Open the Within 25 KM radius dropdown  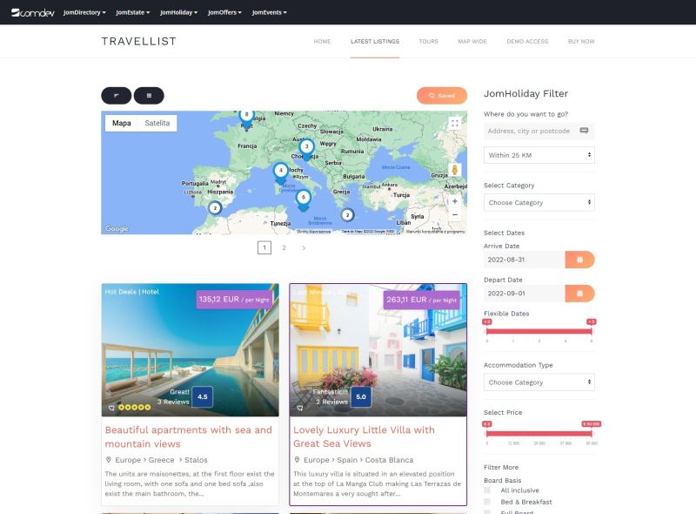point(539,154)
